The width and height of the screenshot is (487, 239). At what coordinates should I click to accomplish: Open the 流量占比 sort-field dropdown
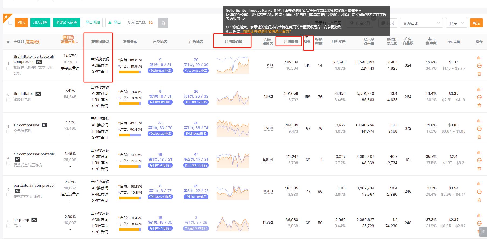421,23
